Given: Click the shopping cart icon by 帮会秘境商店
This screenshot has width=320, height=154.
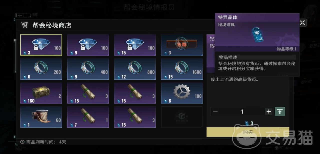Looking at the screenshot, I should [x=24, y=25].
